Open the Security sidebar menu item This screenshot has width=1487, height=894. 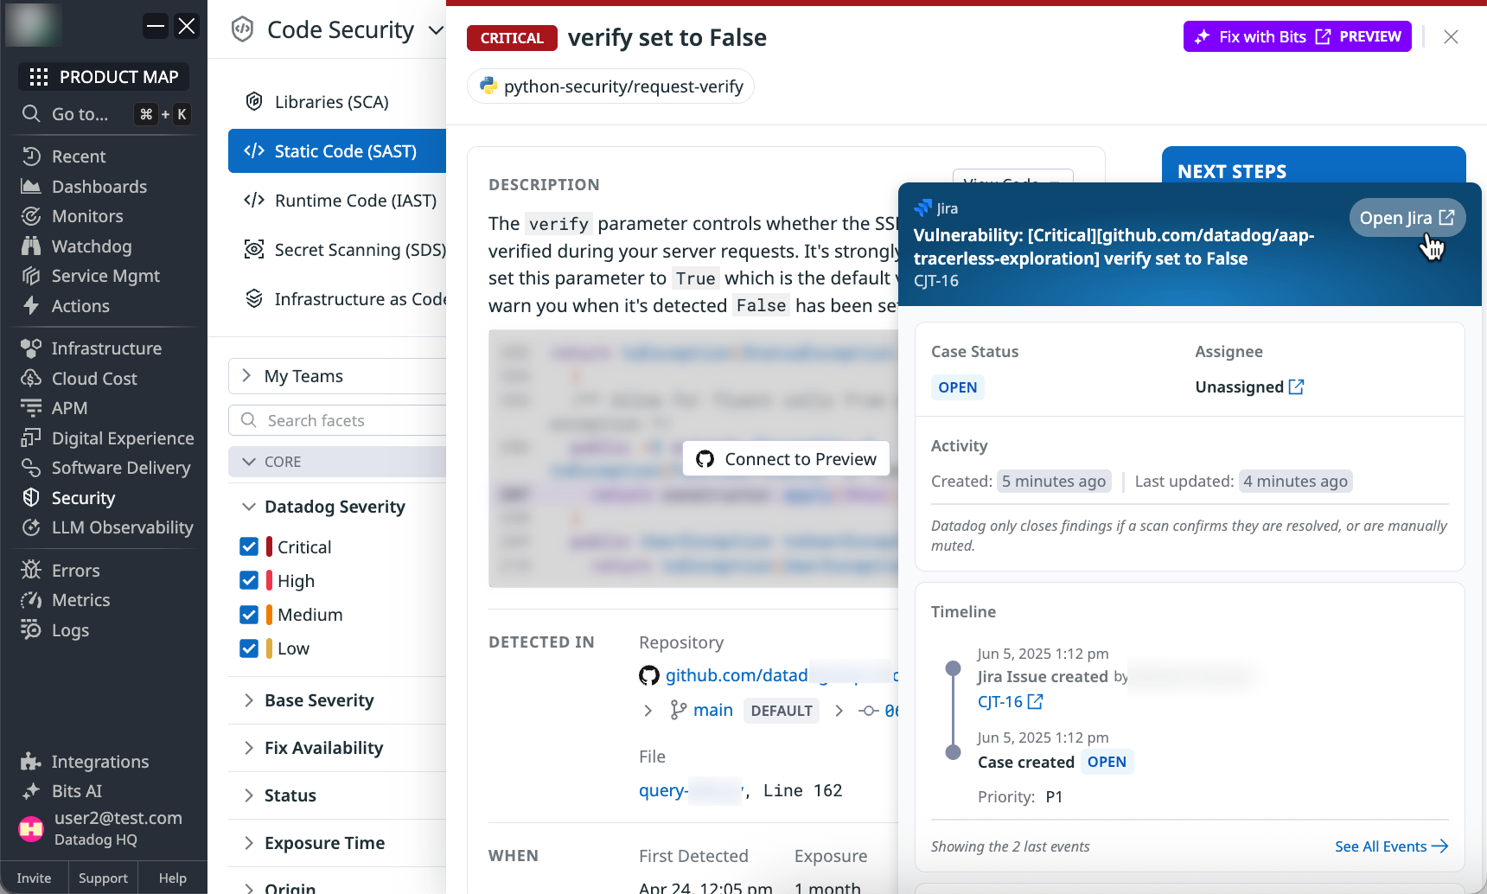[x=83, y=498]
